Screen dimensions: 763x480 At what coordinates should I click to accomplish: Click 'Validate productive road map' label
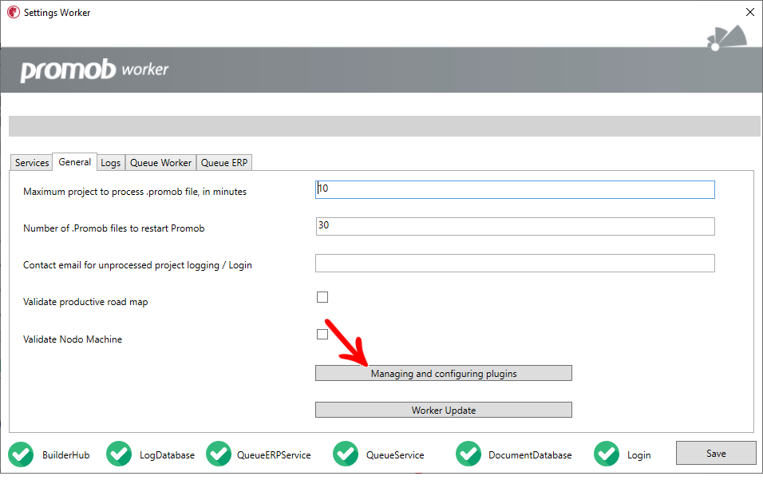coord(85,302)
